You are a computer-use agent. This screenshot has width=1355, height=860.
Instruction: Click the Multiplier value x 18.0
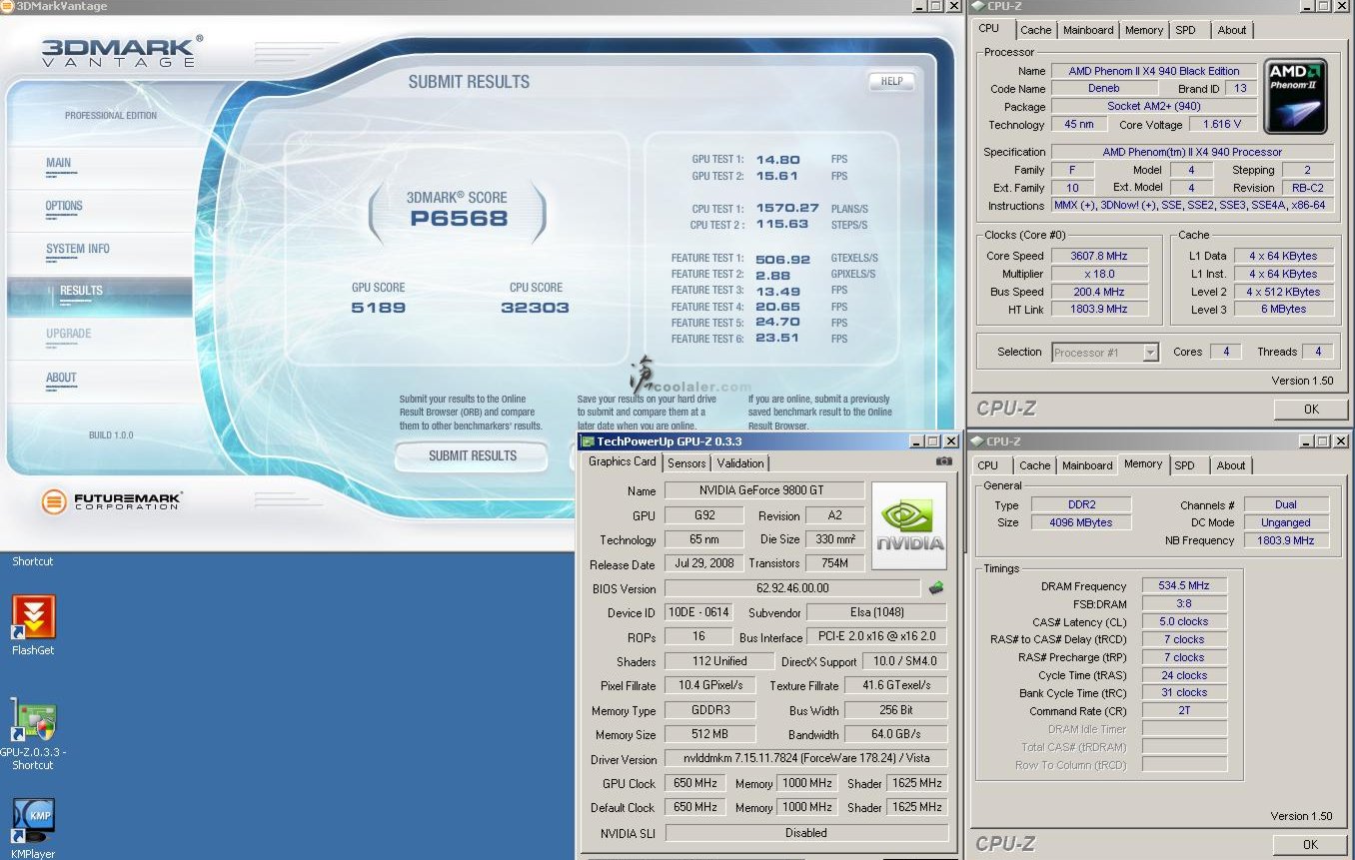pyautogui.click(x=1098, y=274)
